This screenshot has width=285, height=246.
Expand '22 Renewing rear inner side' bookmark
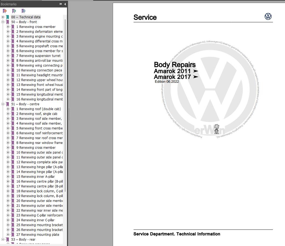8,211
